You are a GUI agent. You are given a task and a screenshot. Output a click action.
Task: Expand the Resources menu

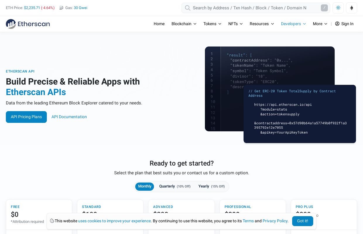tap(262, 24)
